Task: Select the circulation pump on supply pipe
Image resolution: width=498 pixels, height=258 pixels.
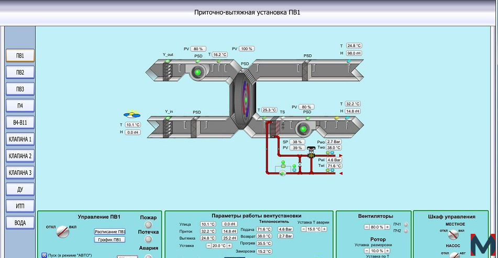Action: 282,173
